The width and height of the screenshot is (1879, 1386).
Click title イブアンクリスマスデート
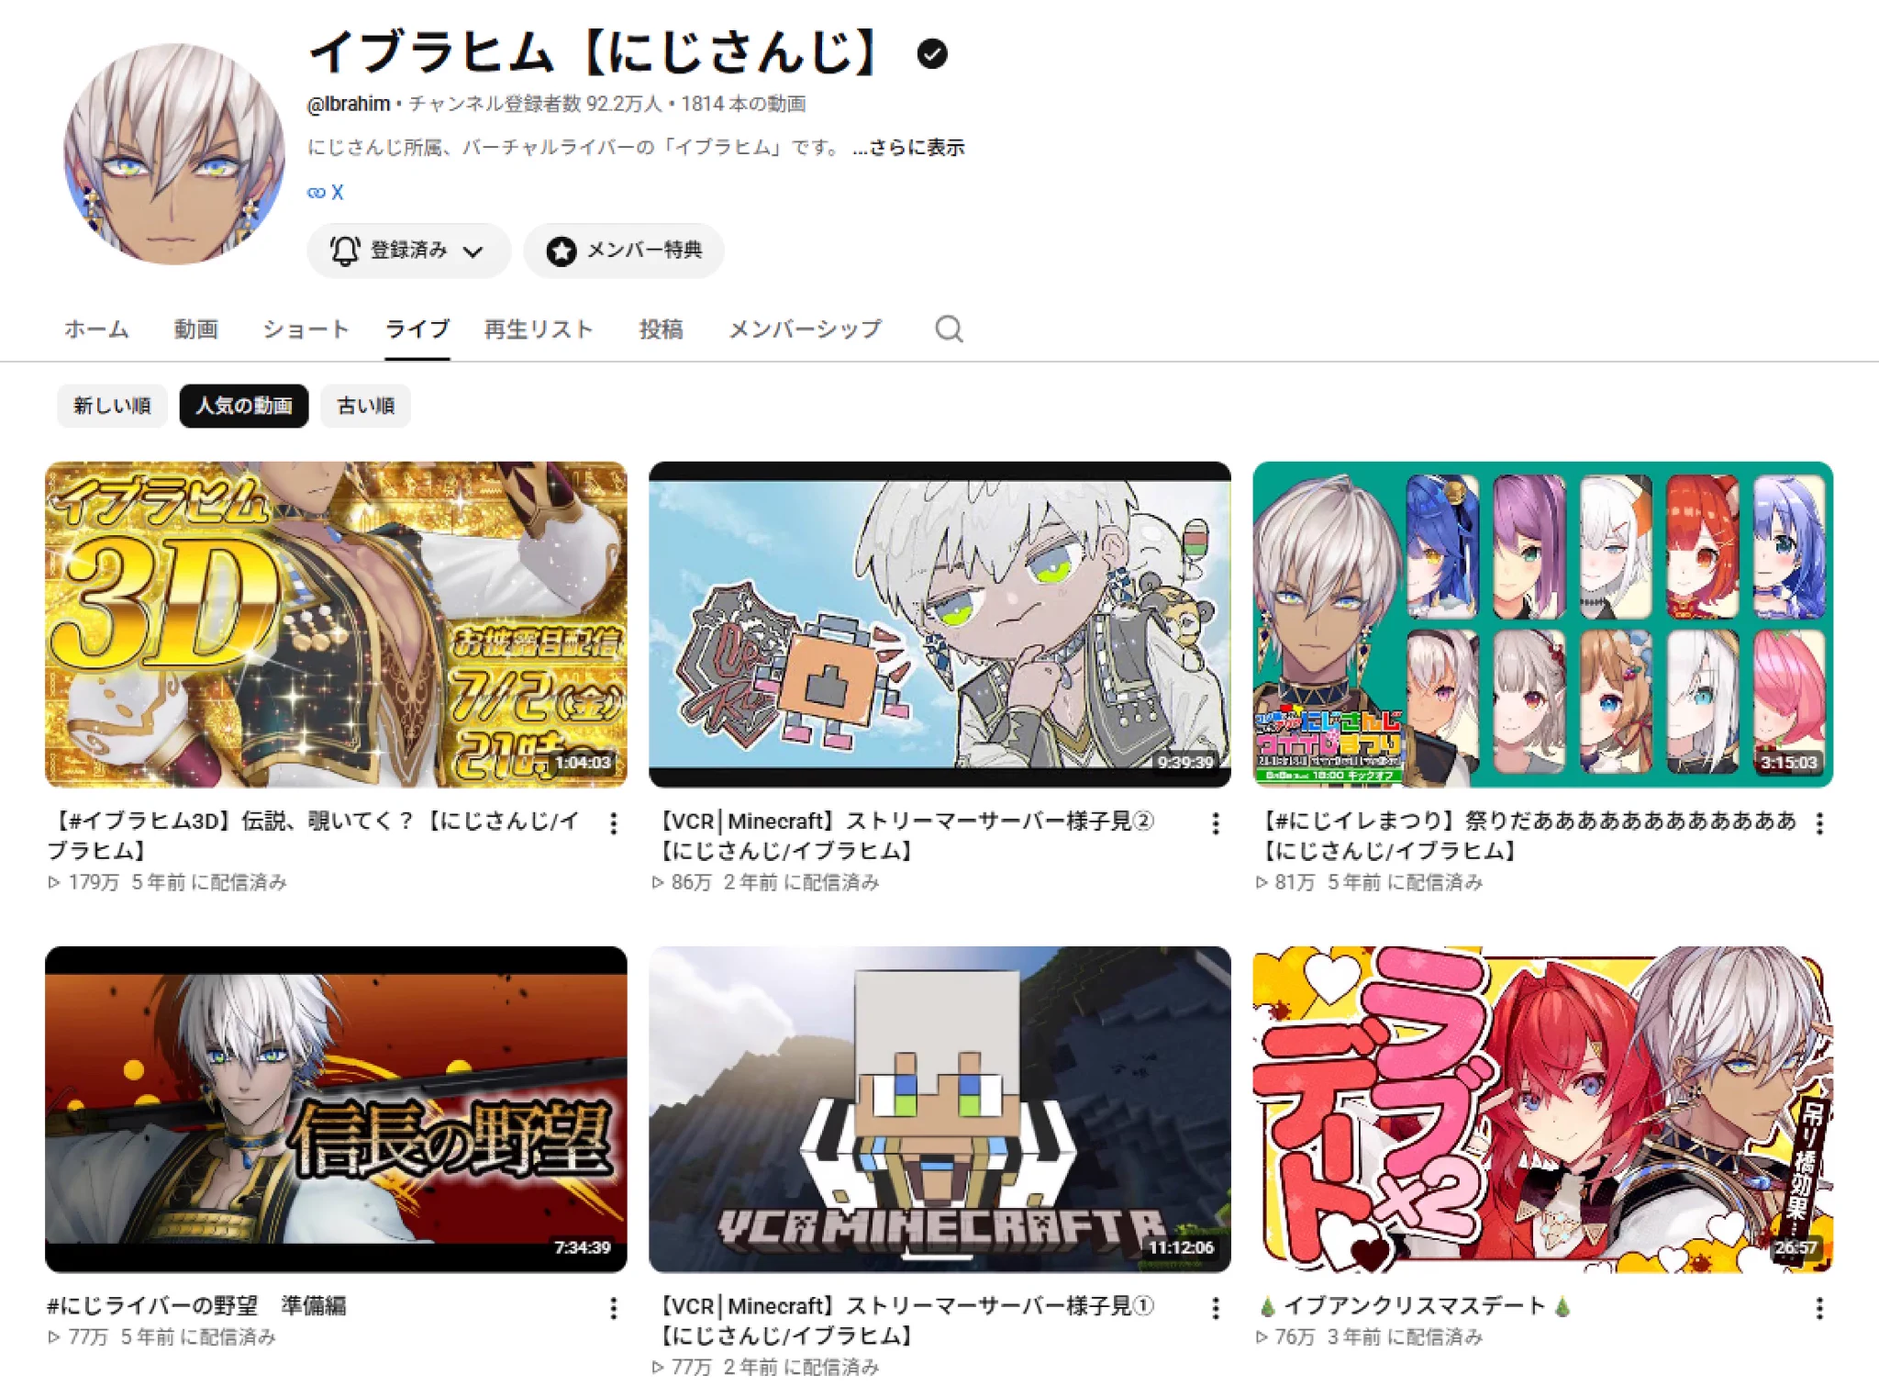[1417, 1305]
